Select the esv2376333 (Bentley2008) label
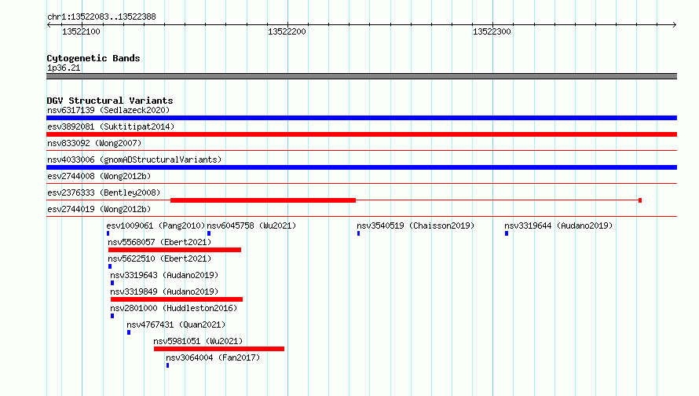 pos(104,192)
